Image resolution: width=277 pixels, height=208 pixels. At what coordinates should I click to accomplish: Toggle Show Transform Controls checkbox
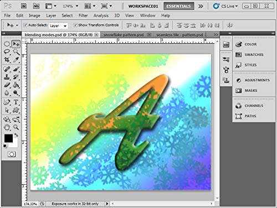point(75,25)
